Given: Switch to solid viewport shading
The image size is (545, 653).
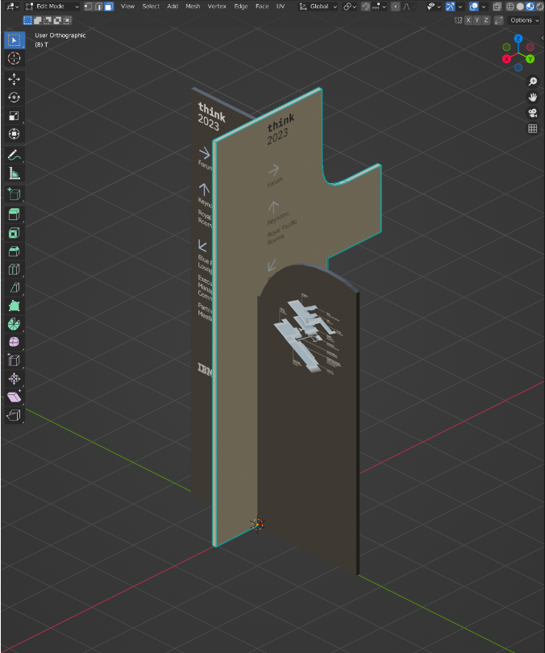Looking at the screenshot, I should click(520, 6).
